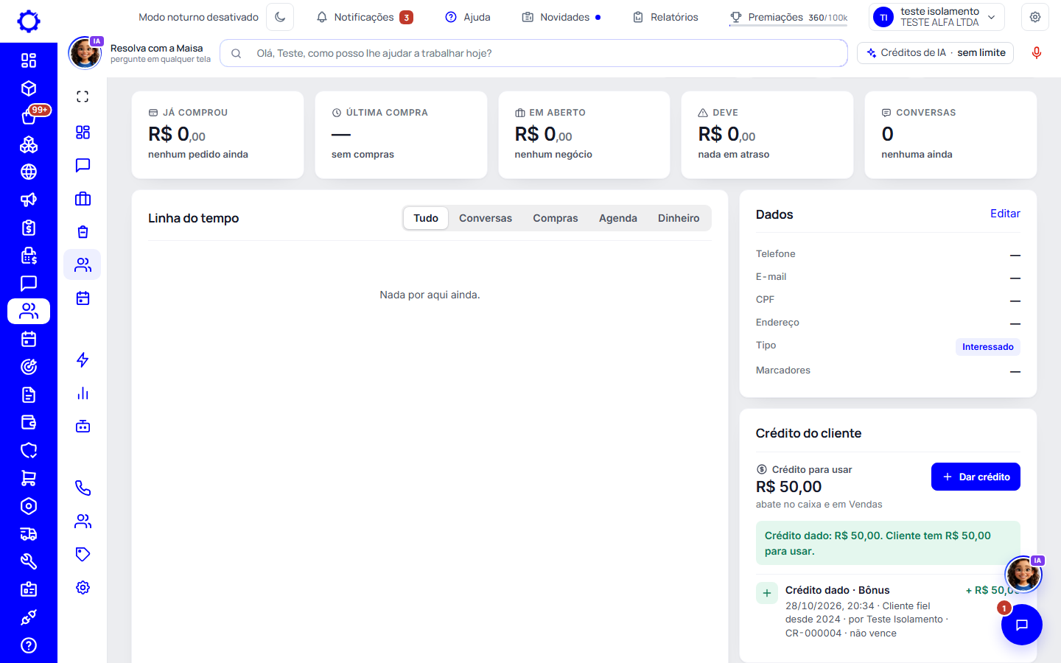Open the wrench tools icon

29,561
